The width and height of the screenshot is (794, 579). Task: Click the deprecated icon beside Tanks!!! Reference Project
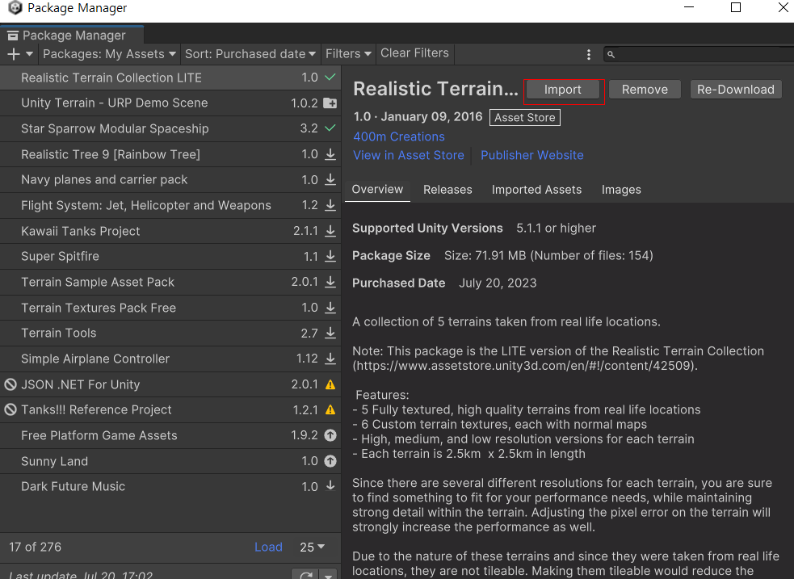(11, 410)
